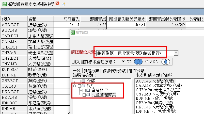204x114 pixels.
Task: Switch to the 個股特殊分類 tab
Action: (x=114, y=71)
